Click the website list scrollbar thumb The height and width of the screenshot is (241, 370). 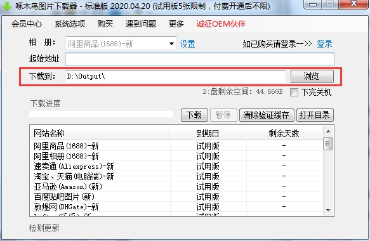tap(327, 143)
